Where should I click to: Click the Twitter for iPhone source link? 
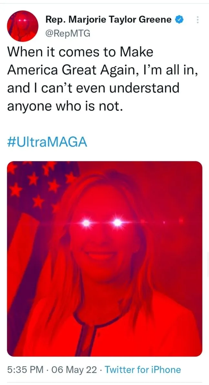[143, 370]
